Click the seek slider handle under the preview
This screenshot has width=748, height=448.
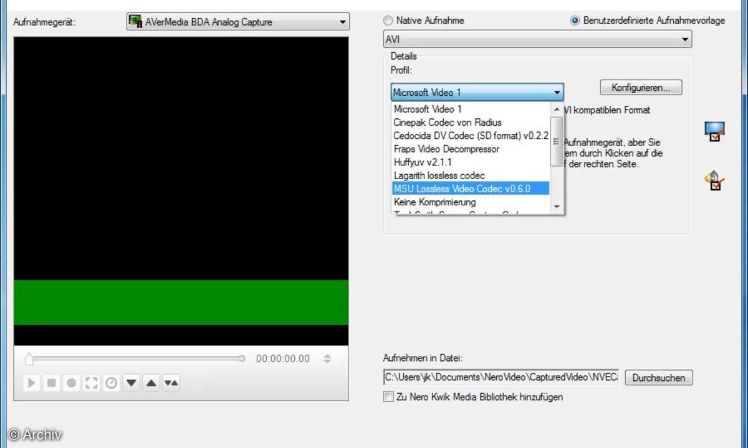pyautogui.click(x=29, y=359)
